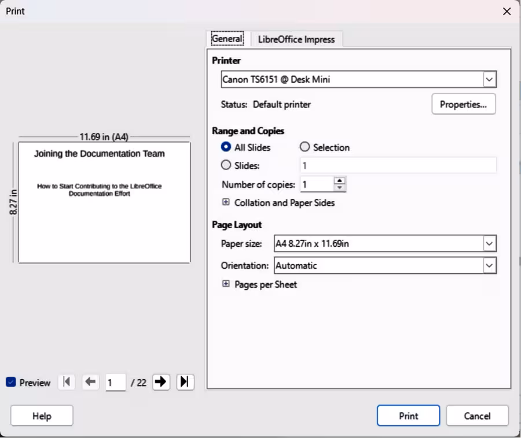
Task: Go to previous preview page arrow
Action: (90, 383)
